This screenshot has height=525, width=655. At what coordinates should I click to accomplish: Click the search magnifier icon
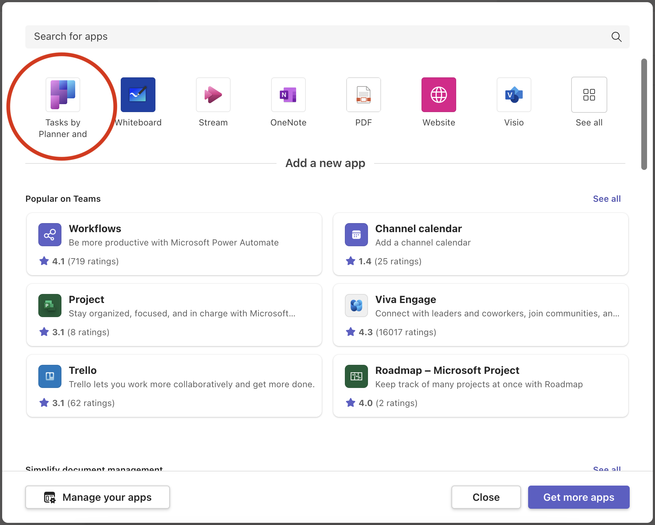coord(616,37)
